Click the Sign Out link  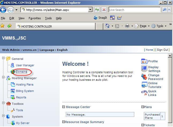click(x=162, y=50)
